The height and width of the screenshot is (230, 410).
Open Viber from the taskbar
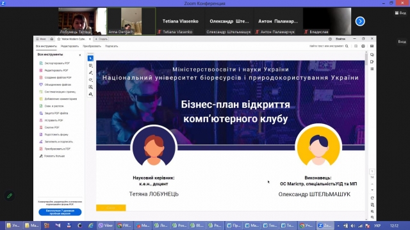pyautogui.click(x=105, y=226)
